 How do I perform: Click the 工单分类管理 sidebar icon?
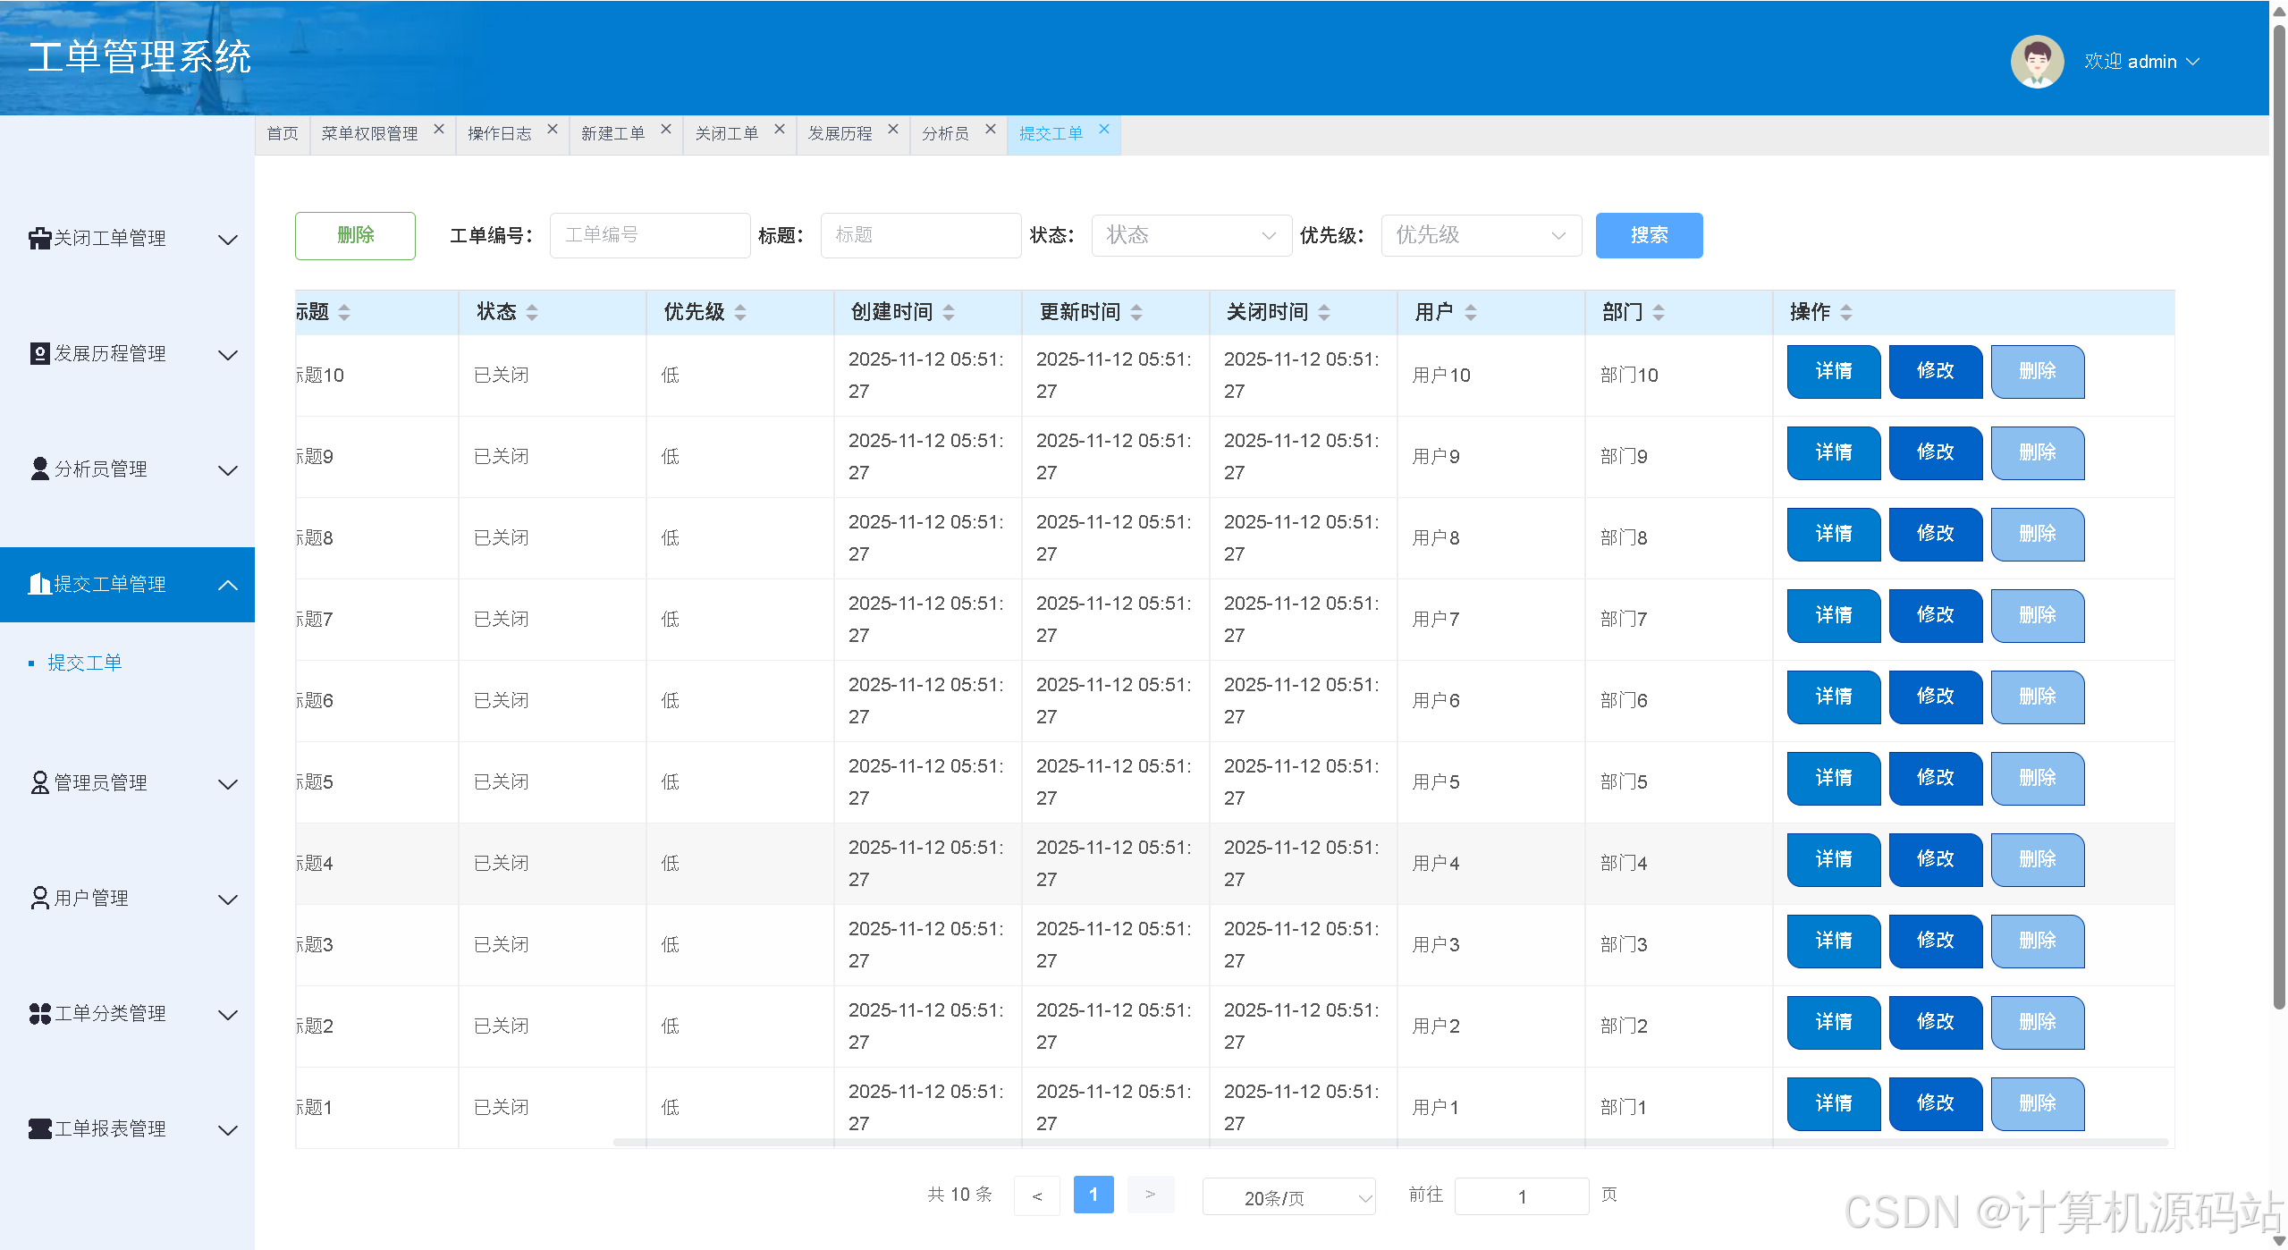(x=39, y=1013)
